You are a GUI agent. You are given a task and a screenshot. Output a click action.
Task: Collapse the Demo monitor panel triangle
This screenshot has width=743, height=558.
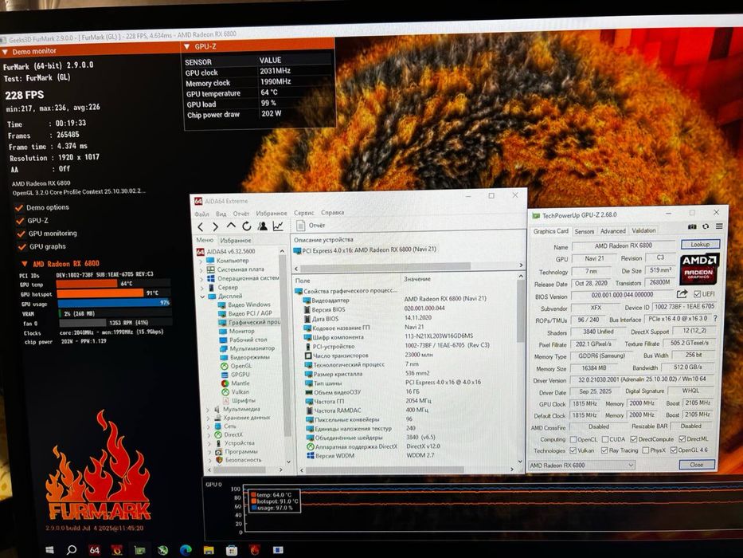pyautogui.click(x=5, y=52)
